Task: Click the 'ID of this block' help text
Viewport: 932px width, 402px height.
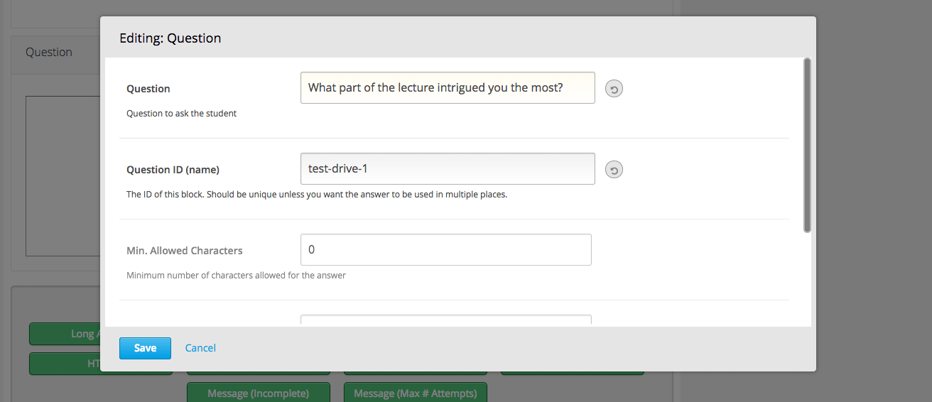Action: point(317,195)
